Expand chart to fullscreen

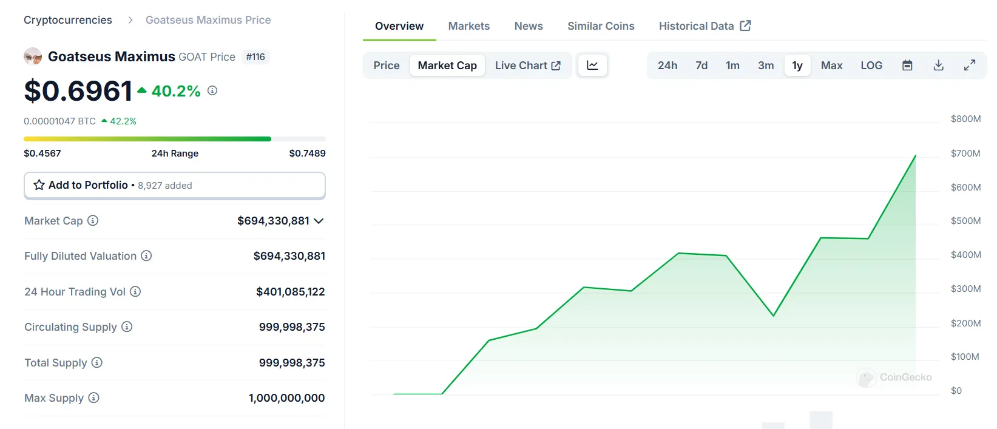(970, 66)
